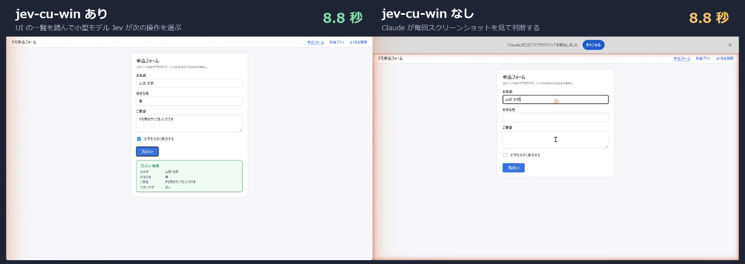Click green 8.8 秒 timer above left panel
Viewport: 745px width, 264px height.
coord(343,18)
